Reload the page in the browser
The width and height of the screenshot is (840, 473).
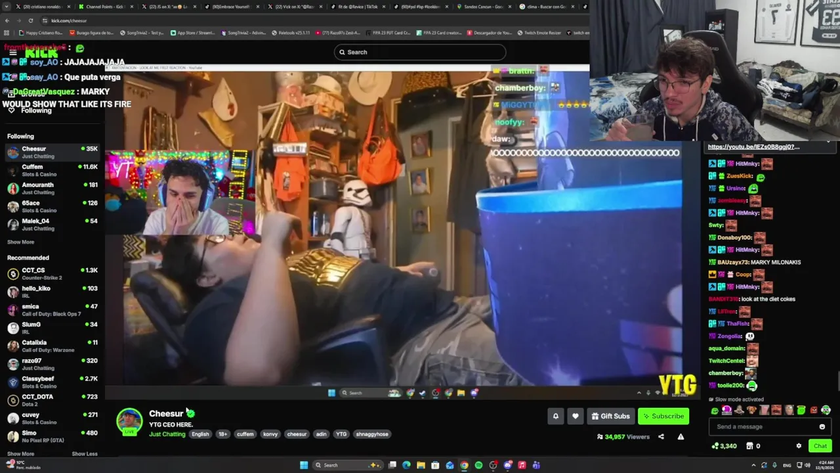(x=30, y=20)
